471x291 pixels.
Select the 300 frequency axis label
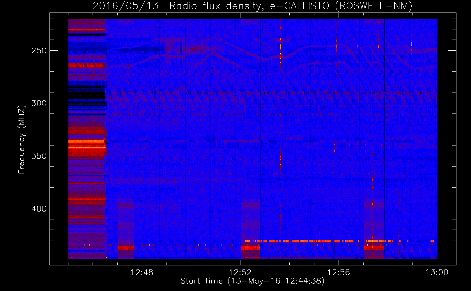[39, 103]
